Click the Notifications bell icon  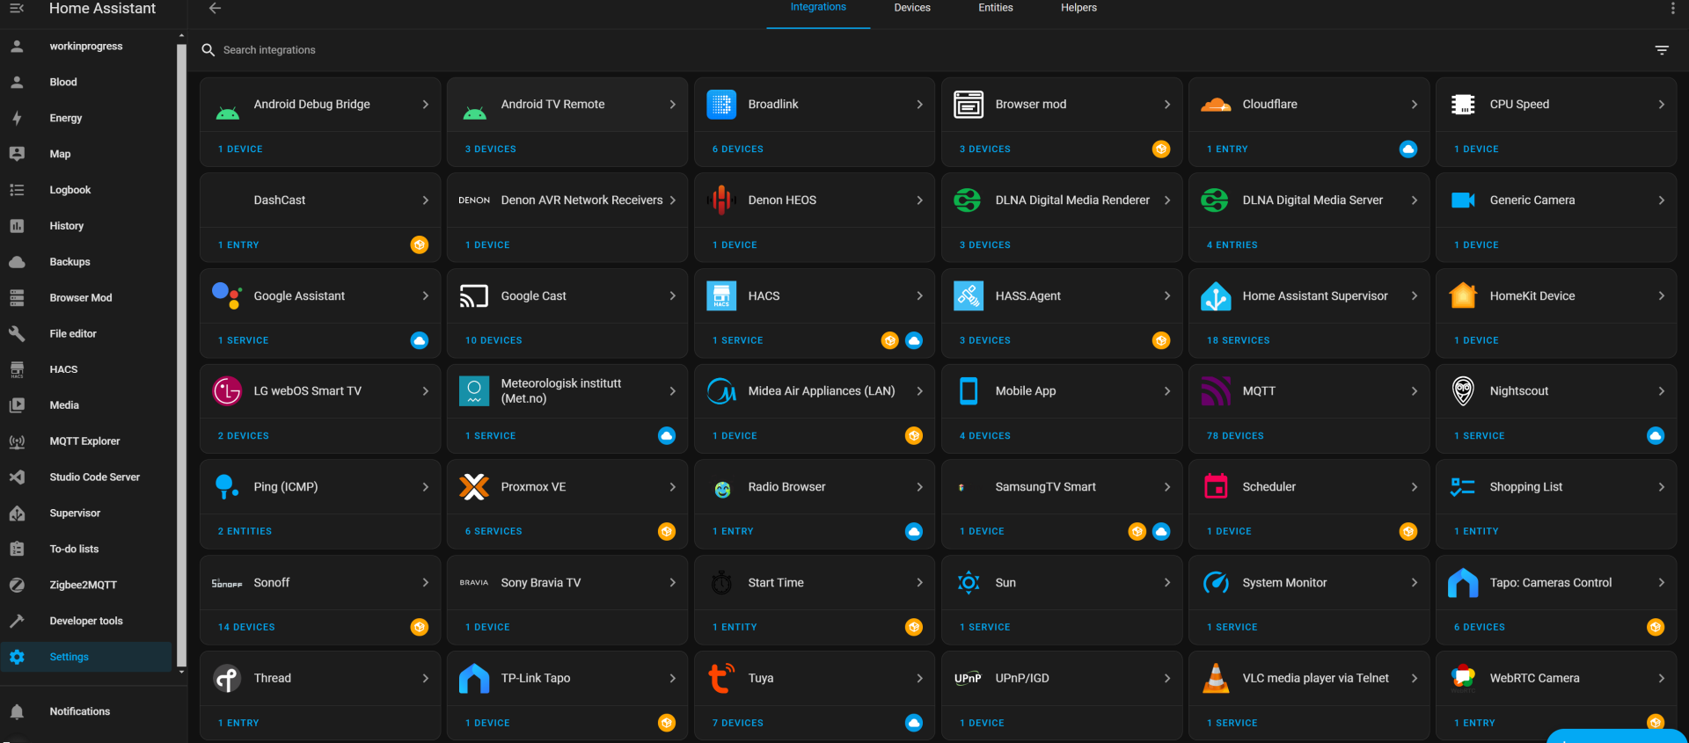[17, 711]
